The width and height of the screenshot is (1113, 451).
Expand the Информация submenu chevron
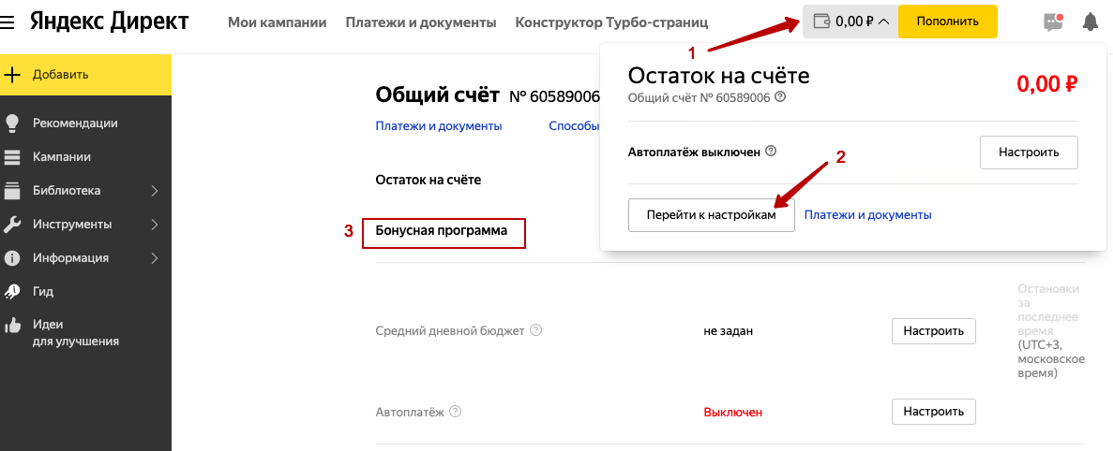pyautogui.click(x=155, y=257)
